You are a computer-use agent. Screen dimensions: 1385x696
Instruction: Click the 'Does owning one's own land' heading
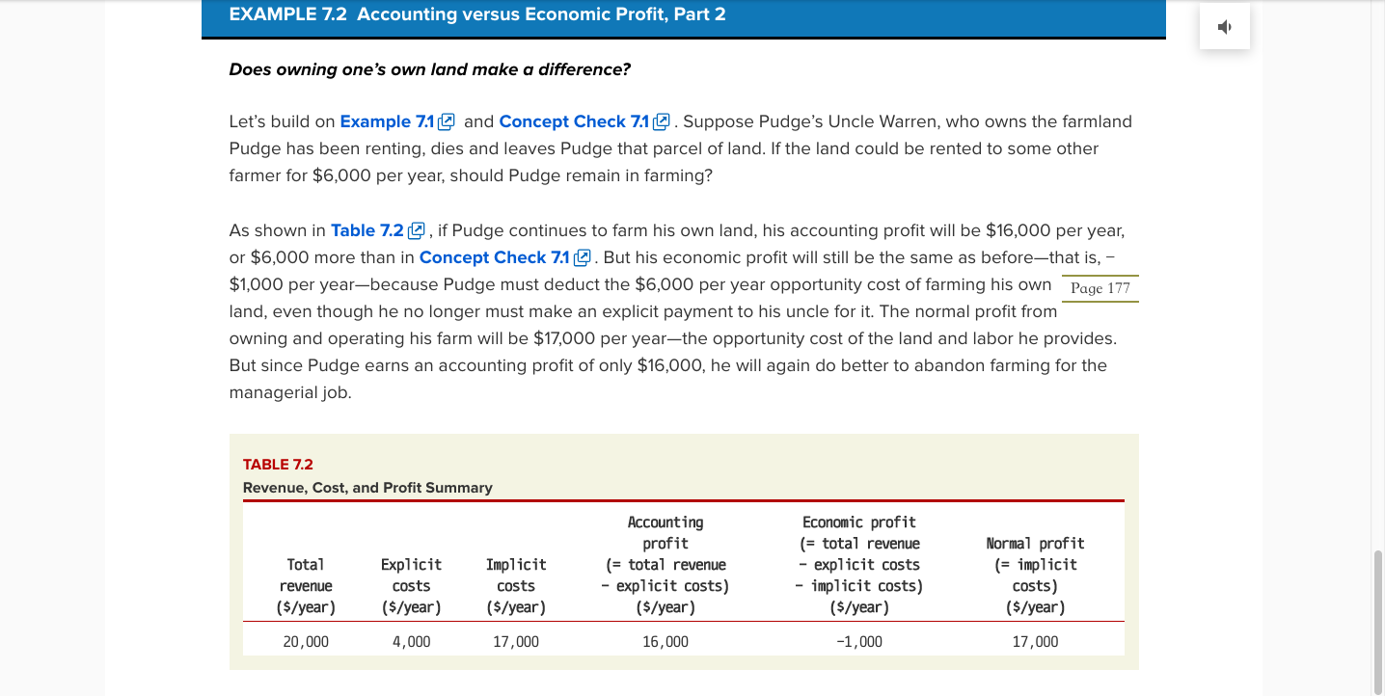429,69
